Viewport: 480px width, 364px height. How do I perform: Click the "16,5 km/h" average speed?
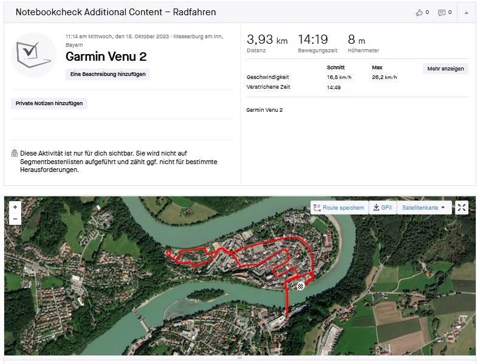click(x=339, y=77)
